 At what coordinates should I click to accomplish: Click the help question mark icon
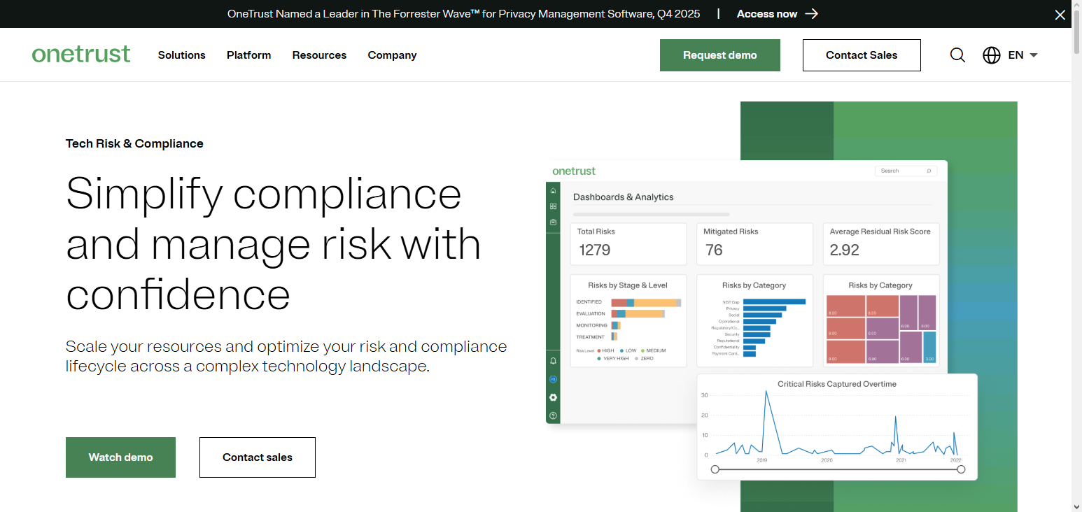coord(553,415)
